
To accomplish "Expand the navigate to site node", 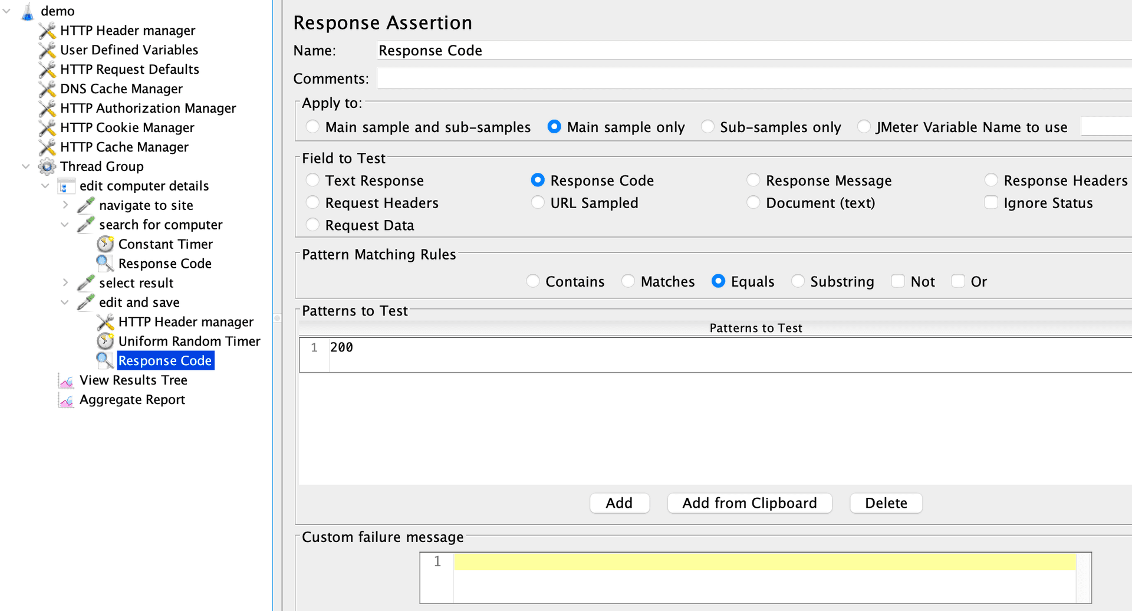I will pos(65,205).
